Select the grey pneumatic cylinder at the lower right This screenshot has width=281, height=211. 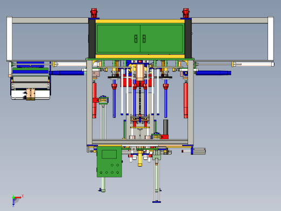coord(198,151)
